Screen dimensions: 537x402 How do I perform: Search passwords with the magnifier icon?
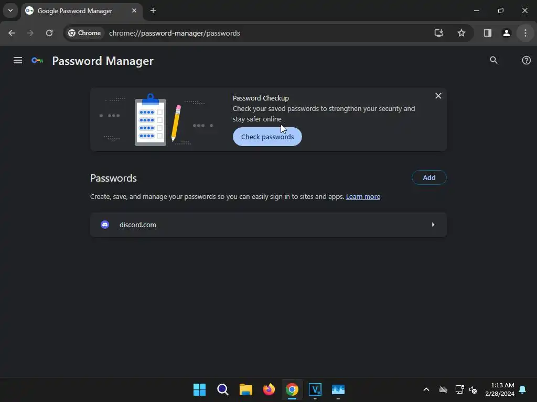coord(493,60)
